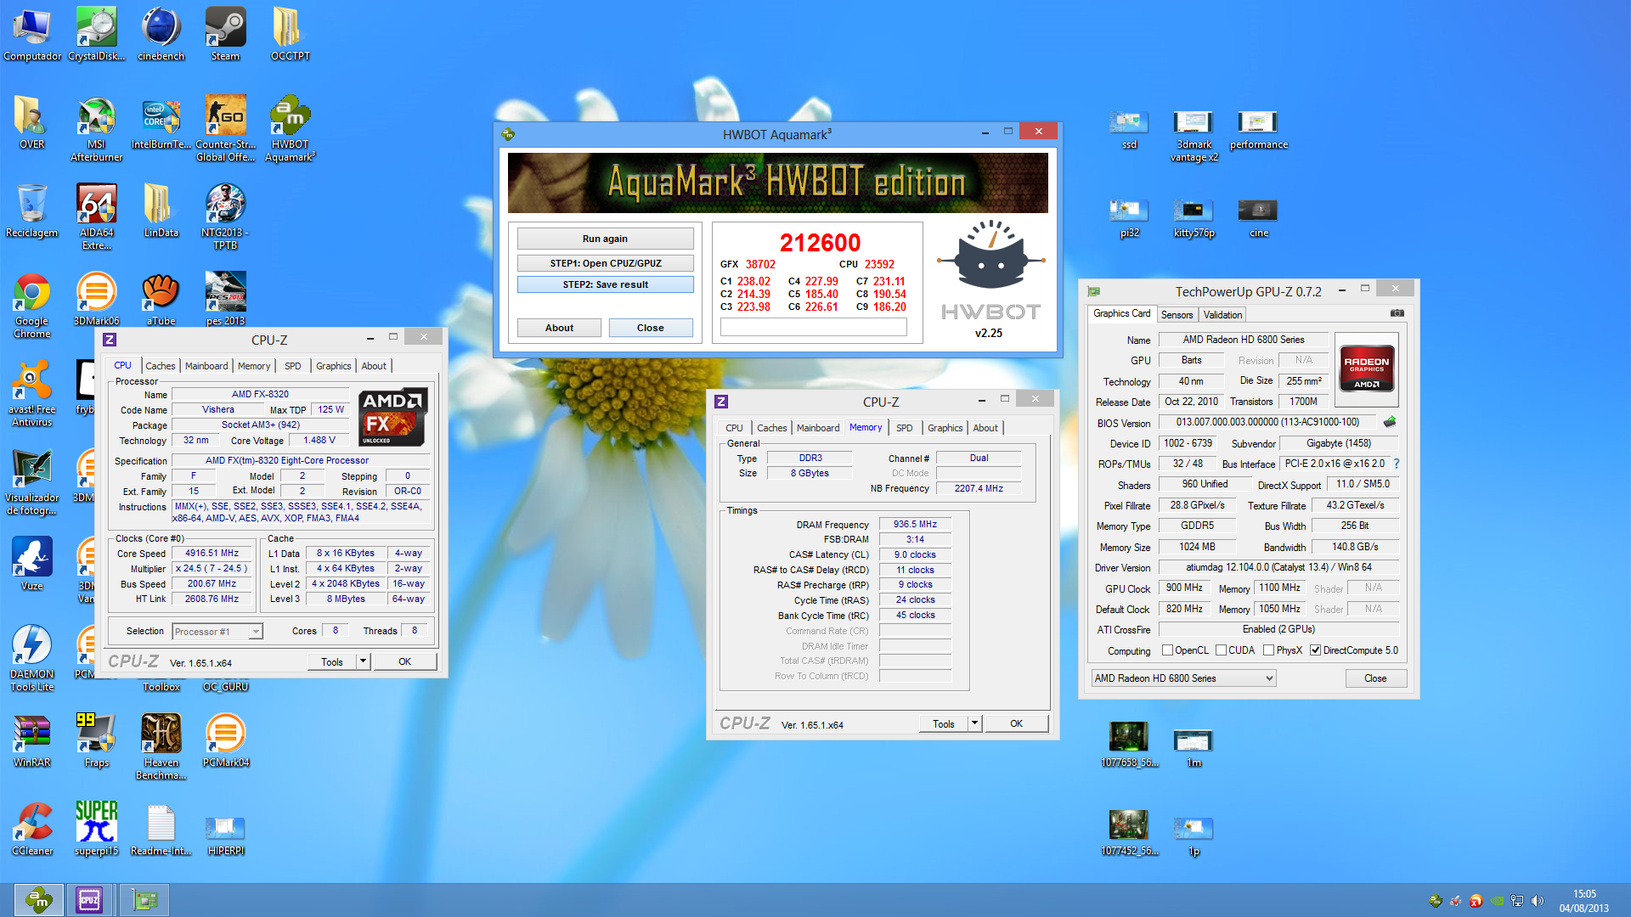Toggle the CUDA checkbox in GPU-Z
This screenshot has width=1631, height=917.
(1221, 650)
